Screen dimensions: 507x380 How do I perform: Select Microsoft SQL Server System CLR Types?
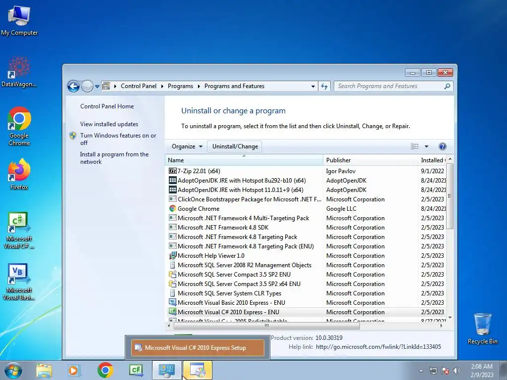pos(307,293)
